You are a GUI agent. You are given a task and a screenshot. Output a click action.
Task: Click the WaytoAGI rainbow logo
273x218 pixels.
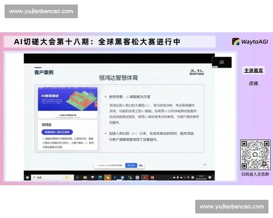(236, 42)
